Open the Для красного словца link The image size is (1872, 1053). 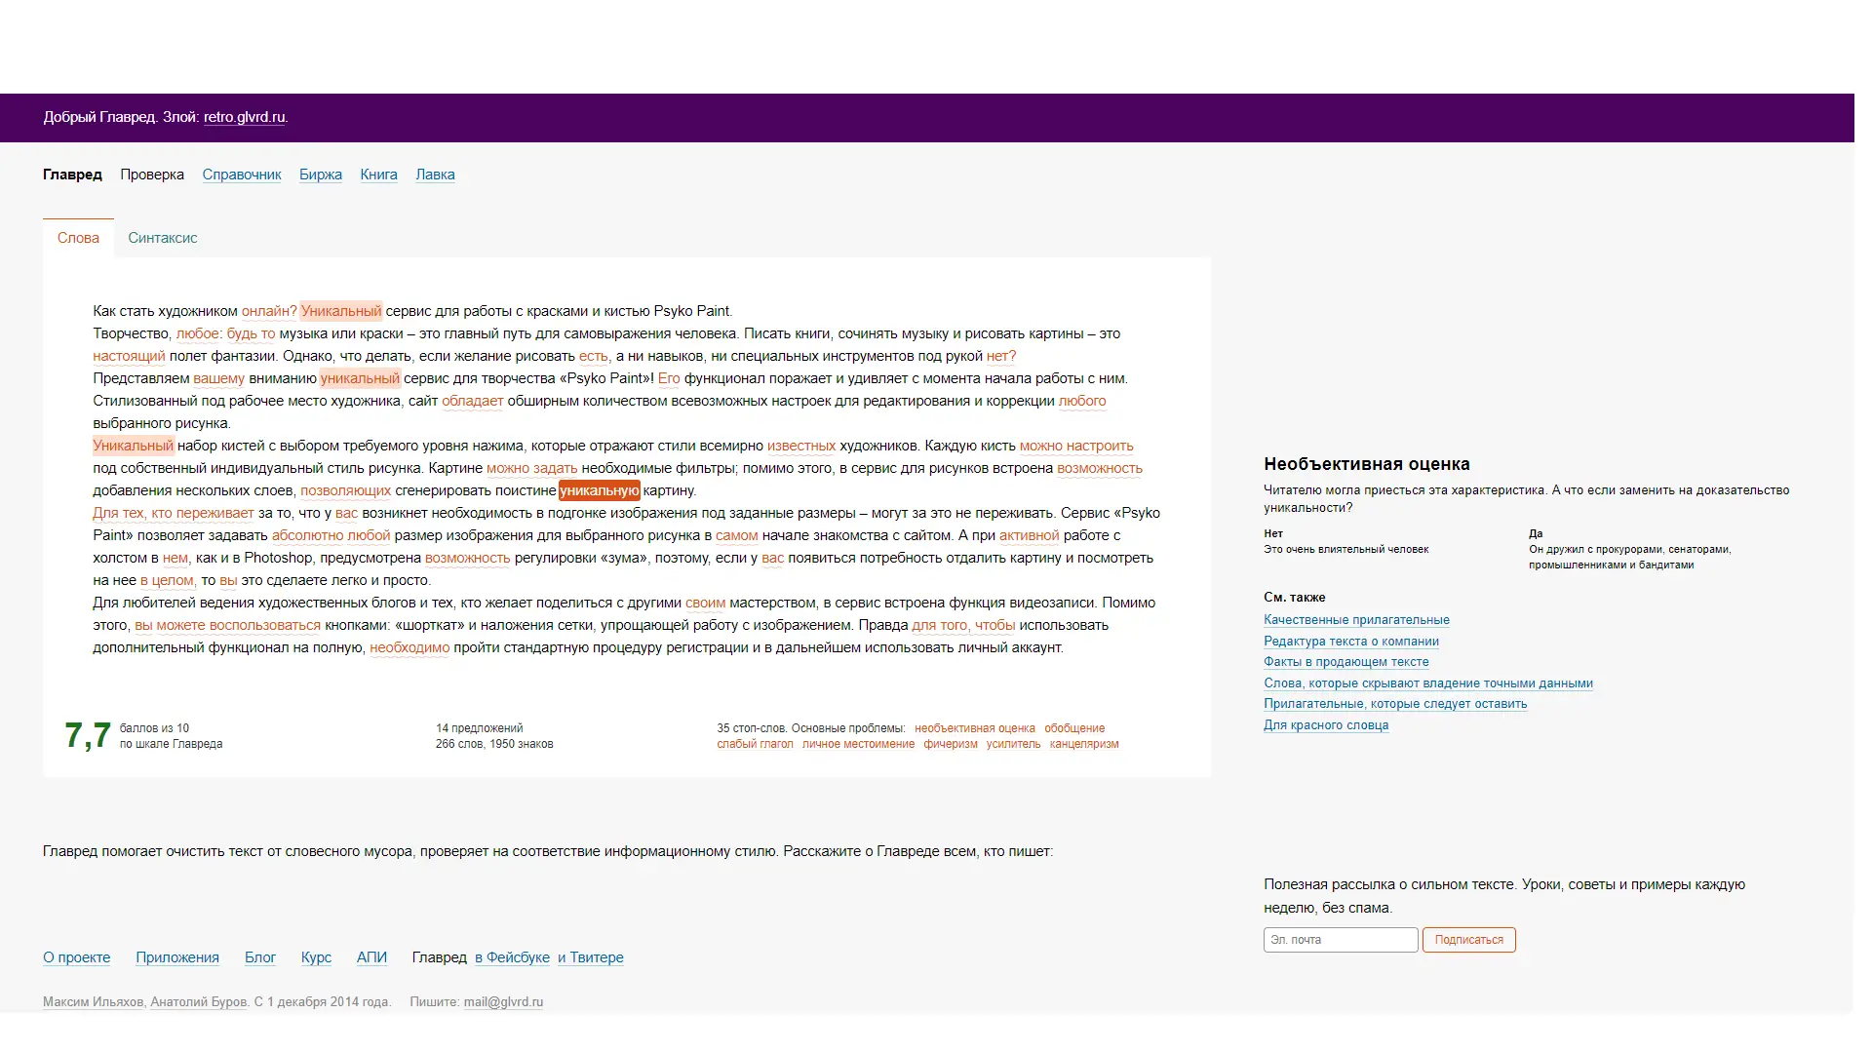1325,725
